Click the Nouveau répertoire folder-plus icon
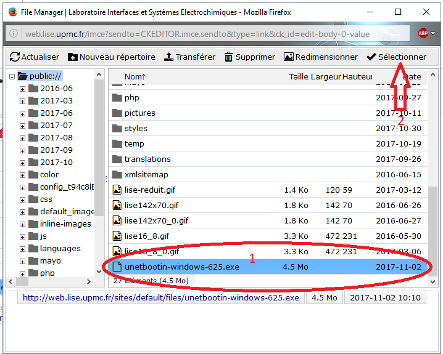443x354 pixels. coord(73,57)
